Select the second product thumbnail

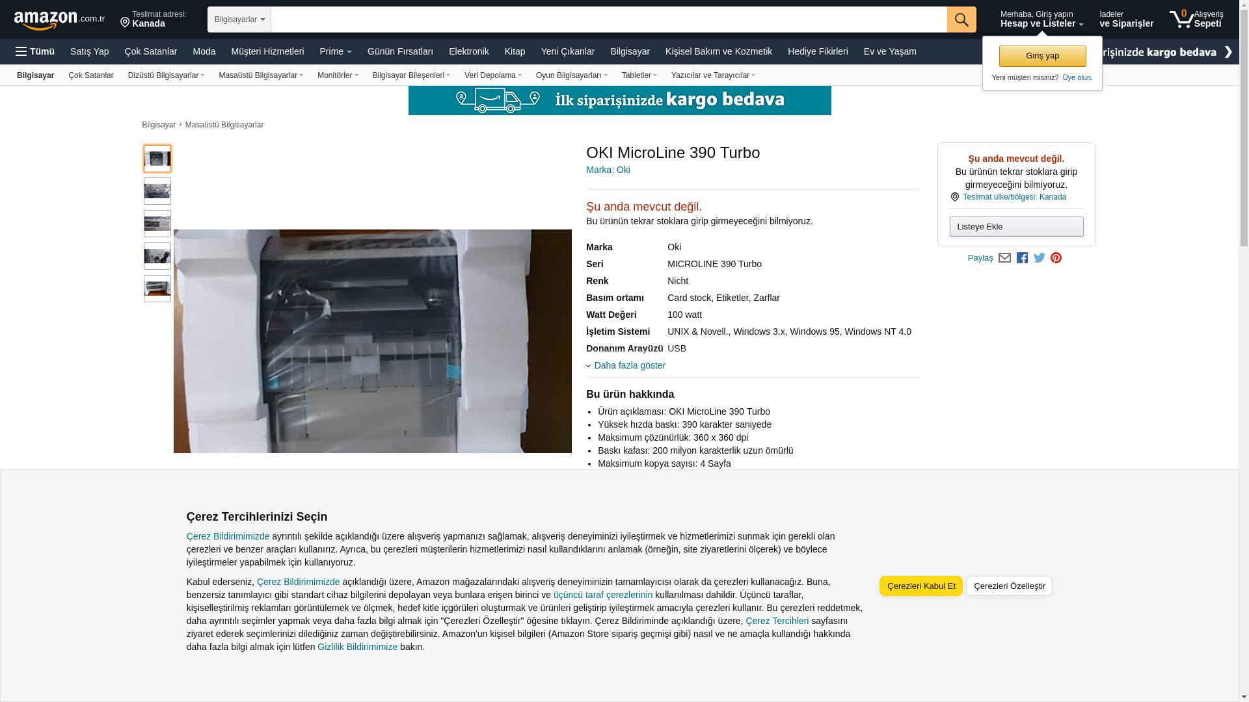tap(157, 191)
